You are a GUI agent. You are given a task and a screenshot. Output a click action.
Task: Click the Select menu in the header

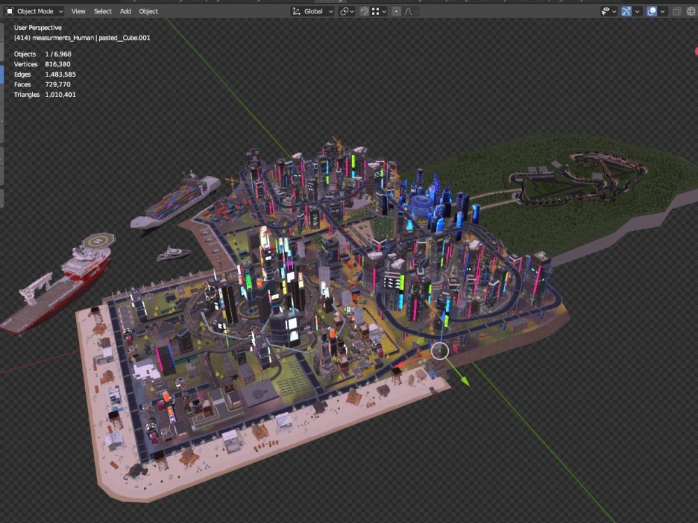[x=103, y=11]
